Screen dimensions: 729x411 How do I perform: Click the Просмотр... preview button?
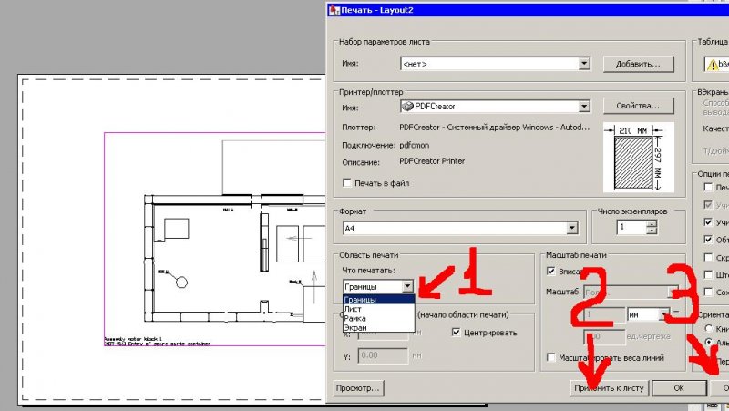pos(358,387)
